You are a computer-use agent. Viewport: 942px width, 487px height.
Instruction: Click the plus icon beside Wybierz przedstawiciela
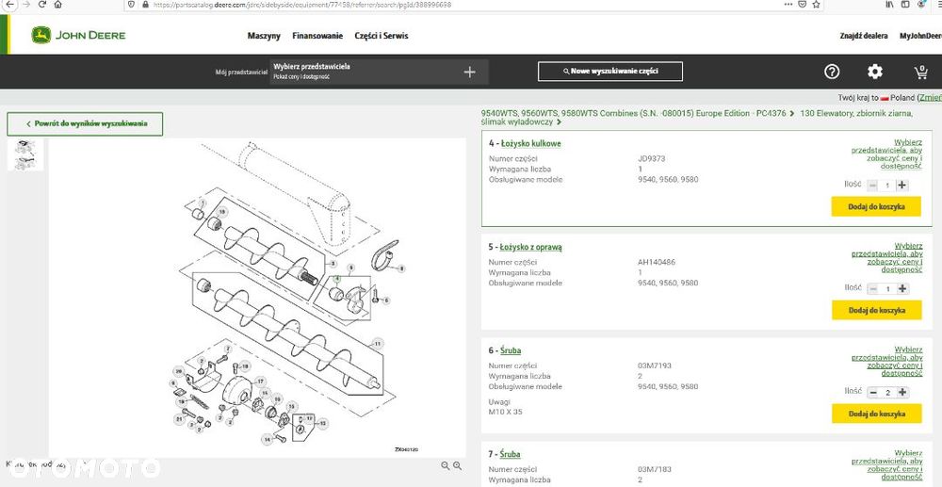point(470,72)
